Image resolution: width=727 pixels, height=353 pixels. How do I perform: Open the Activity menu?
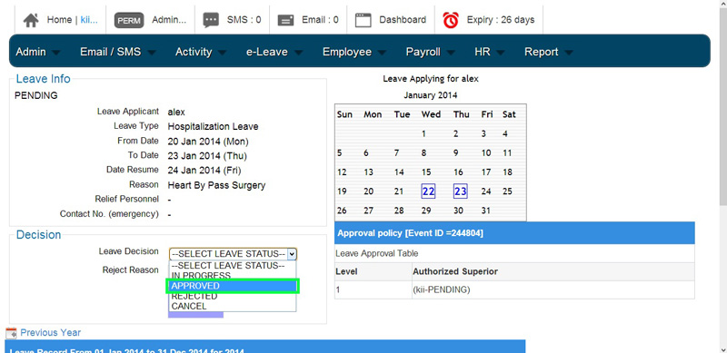201,52
